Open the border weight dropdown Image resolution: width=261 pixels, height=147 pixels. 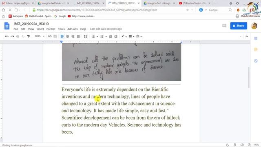tap(131, 36)
